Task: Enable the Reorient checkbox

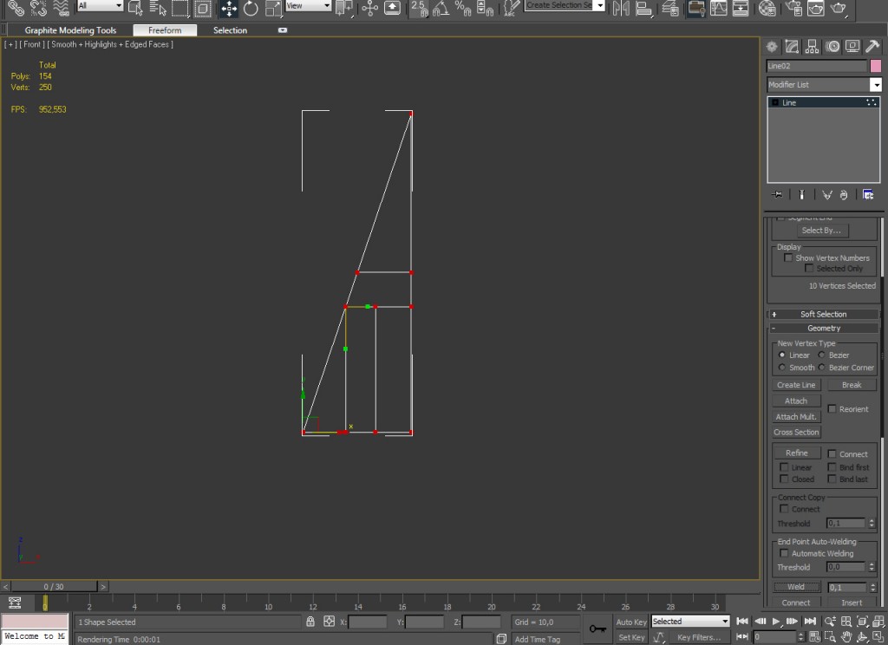Action: pyautogui.click(x=832, y=409)
